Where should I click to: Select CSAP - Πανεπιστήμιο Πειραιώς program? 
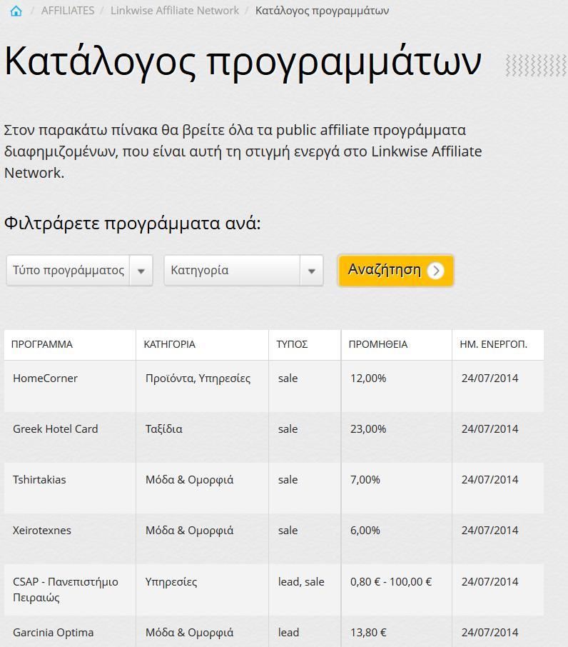coord(66,590)
